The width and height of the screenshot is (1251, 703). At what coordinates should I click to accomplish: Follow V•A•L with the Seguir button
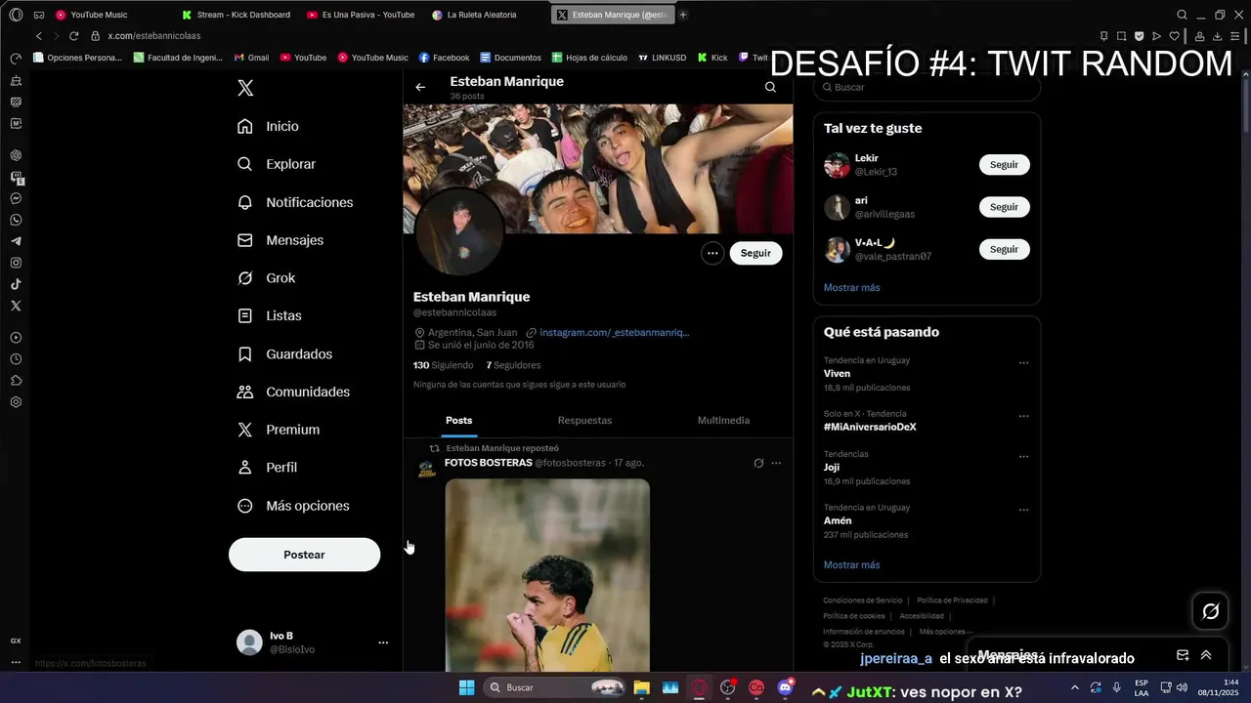pyautogui.click(x=1004, y=249)
